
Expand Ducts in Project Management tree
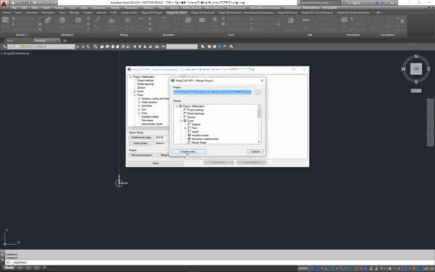pos(135,92)
